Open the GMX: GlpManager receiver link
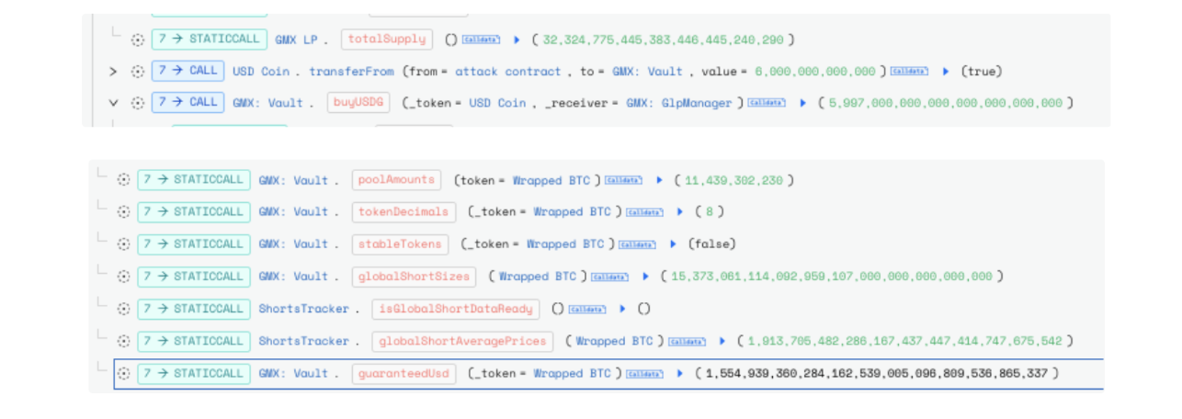Viewport: 1182px width, 419px height. point(678,103)
